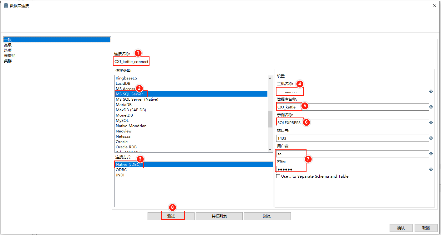Click the variable icon beside the 主机名称 field
Screen dimensions: 441x235
(x=431, y=91)
